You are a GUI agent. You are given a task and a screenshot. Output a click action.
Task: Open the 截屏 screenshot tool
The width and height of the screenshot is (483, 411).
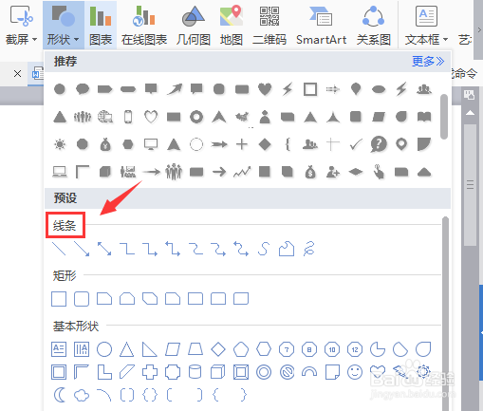[21, 26]
